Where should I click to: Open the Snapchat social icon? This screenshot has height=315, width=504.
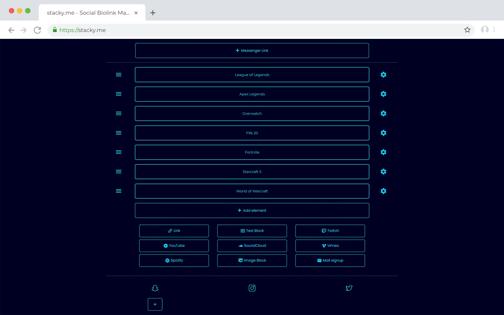155,288
